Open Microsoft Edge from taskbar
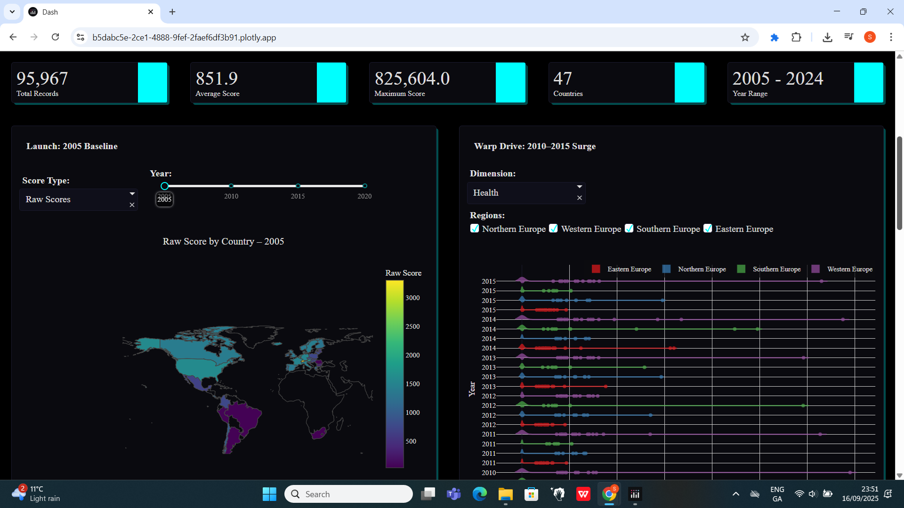This screenshot has height=508, width=904. click(x=479, y=494)
